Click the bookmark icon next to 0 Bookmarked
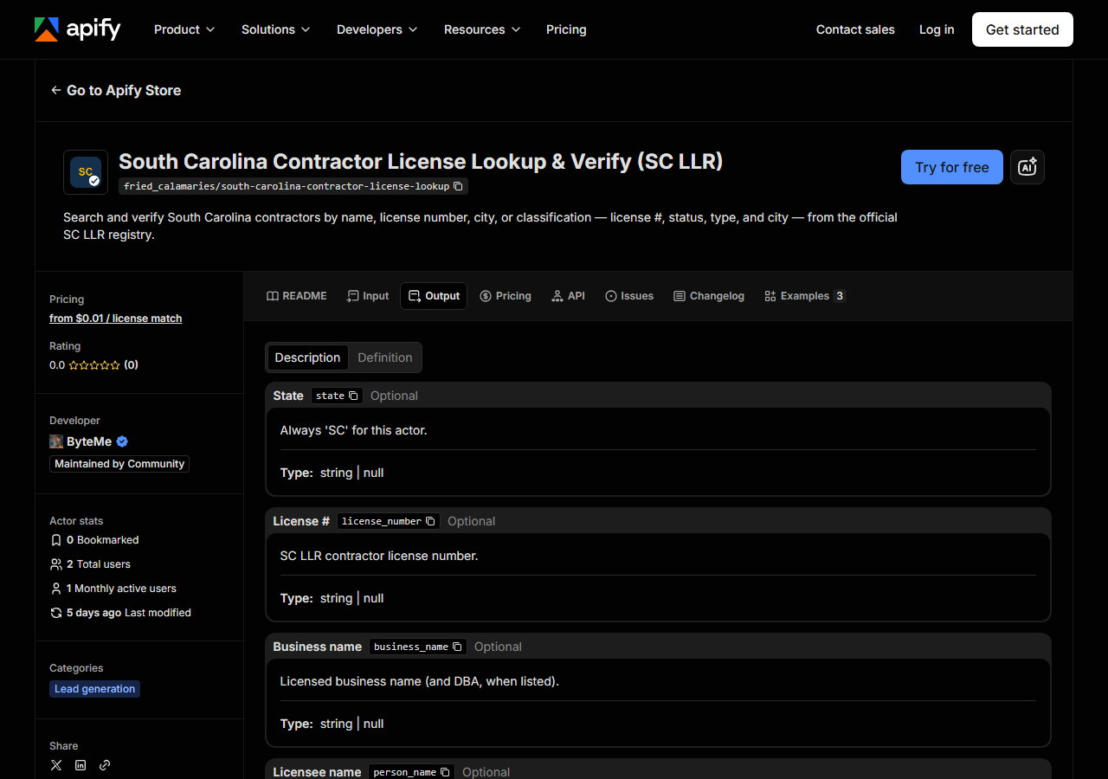The width and height of the screenshot is (1108, 779). 56,540
